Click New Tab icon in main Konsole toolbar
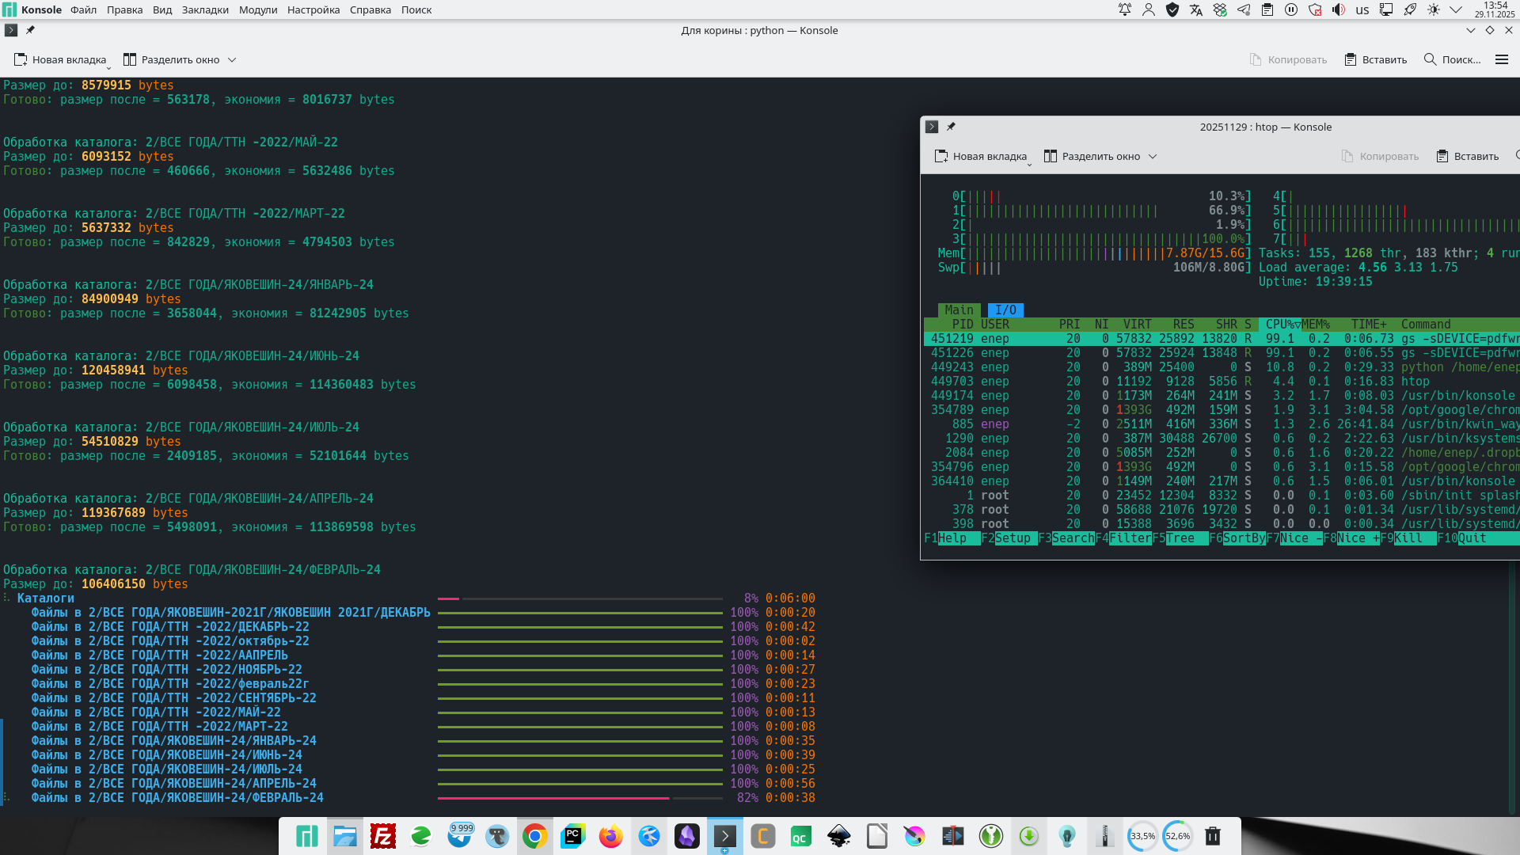 (x=21, y=59)
